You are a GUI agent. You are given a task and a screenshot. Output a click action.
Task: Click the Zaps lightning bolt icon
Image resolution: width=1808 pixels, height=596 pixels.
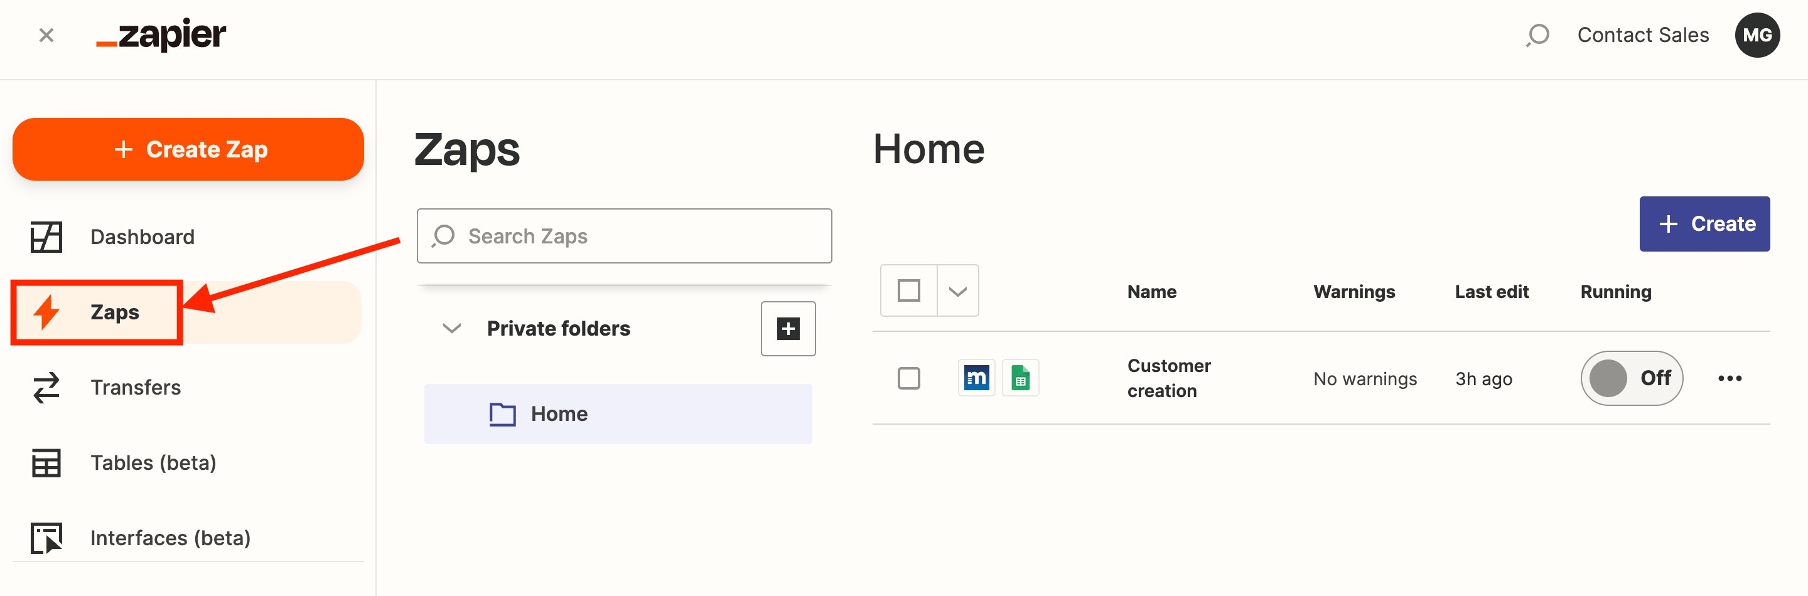pos(46,312)
